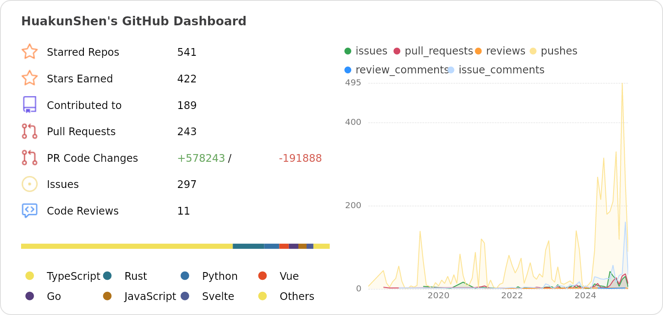The image size is (663, 315).
Task: Click the Code Reviews value 11
Action: [184, 211]
